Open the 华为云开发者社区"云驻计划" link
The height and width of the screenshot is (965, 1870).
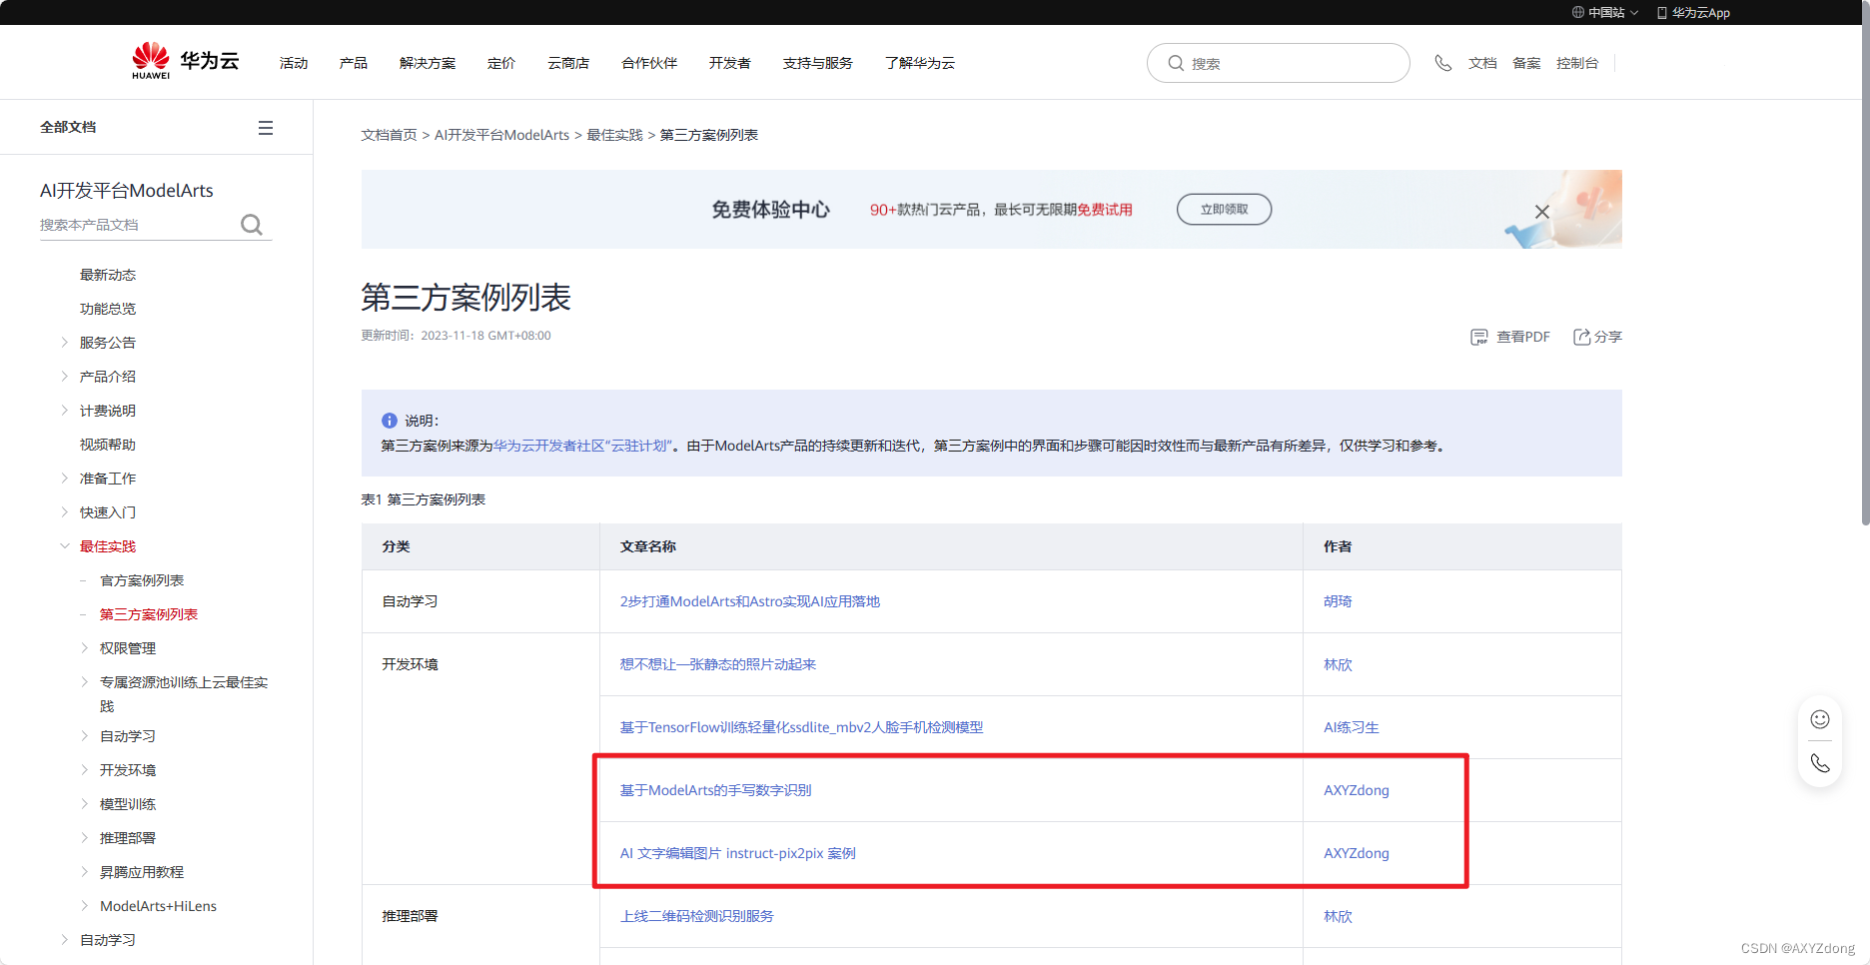[582, 446]
